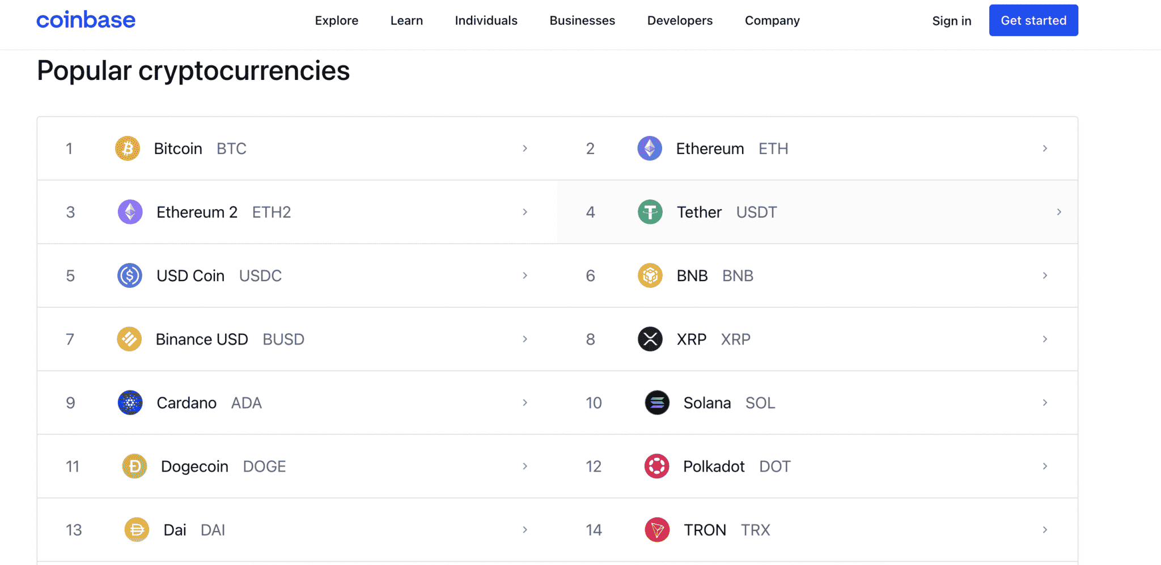This screenshot has height=565, width=1161.
Task: Click the Solana coin icon
Action: click(x=657, y=403)
